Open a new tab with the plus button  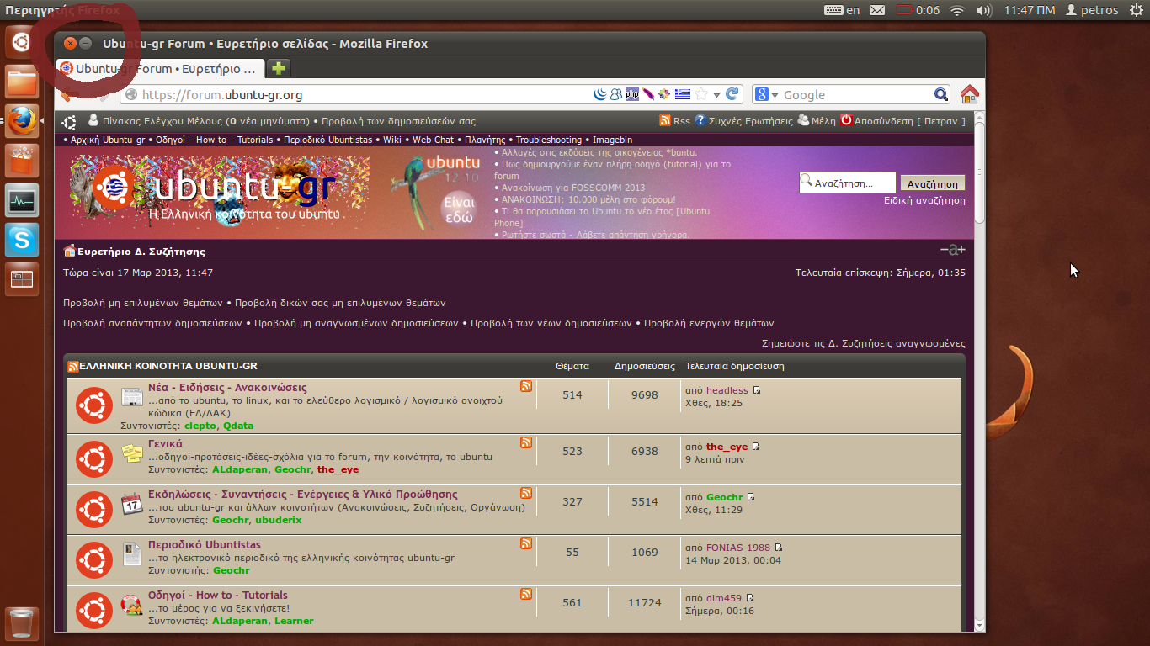(278, 68)
